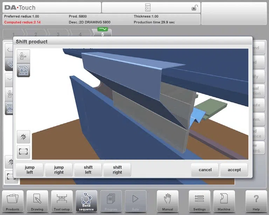
Task: Open Bend sequence mode
Action: click(86, 201)
